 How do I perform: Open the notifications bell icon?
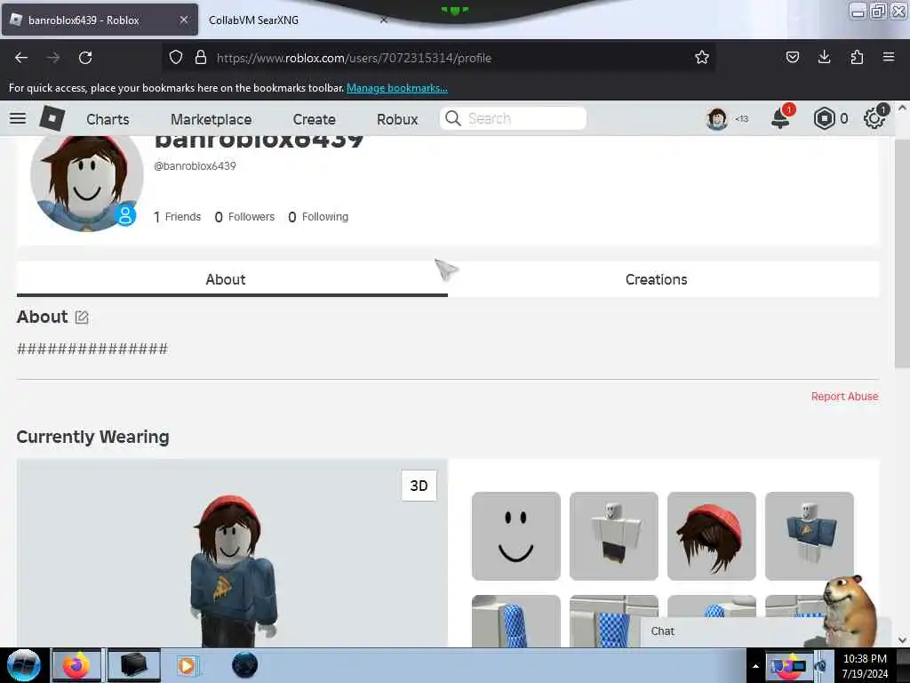780,118
